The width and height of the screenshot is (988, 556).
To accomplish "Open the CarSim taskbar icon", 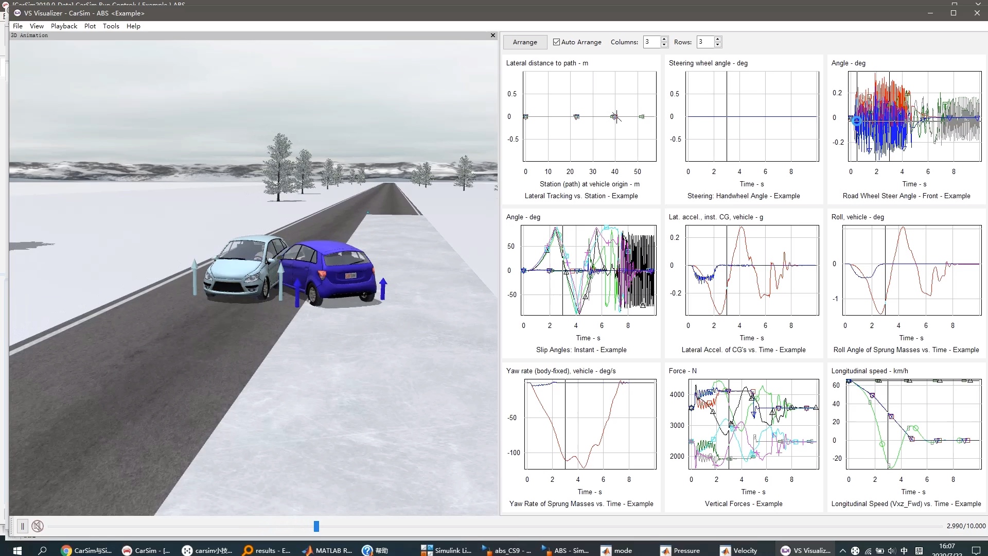I will click(x=146, y=550).
